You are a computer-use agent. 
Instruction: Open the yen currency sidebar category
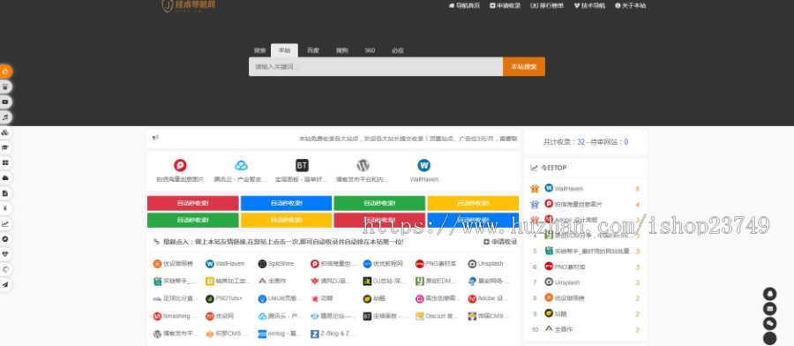pos(5,208)
